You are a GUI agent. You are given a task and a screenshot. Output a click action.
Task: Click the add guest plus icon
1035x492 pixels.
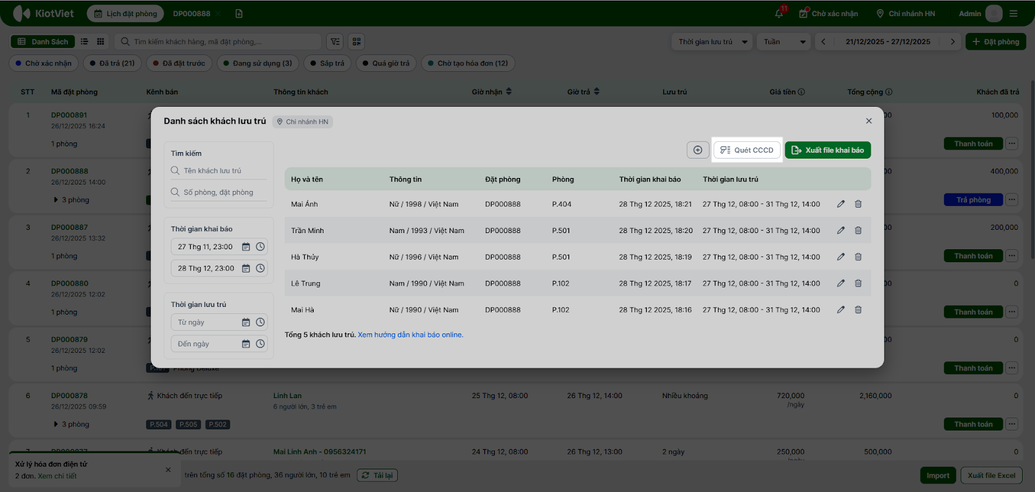coord(697,150)
